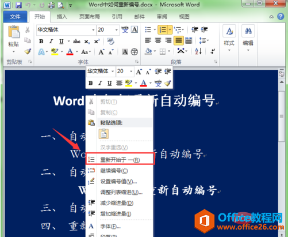Open the 样式 Styles gallery

[x=229, y=39]
